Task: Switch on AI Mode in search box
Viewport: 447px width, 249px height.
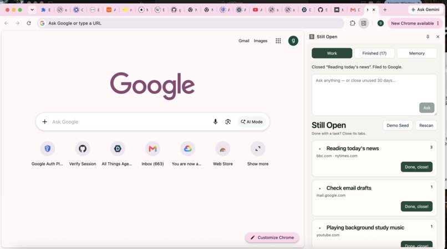Action: (x=252, y=122)
